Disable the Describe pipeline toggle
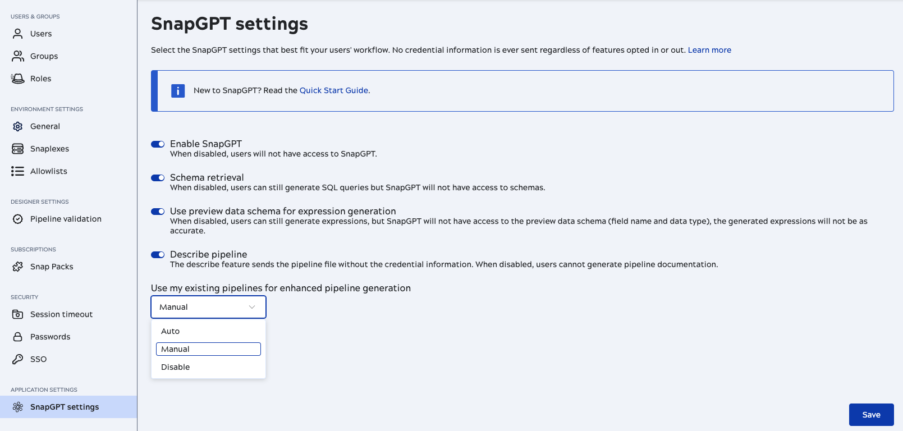Screen dimensions: 903x431 pyautogui.click(x=157, y=255)
